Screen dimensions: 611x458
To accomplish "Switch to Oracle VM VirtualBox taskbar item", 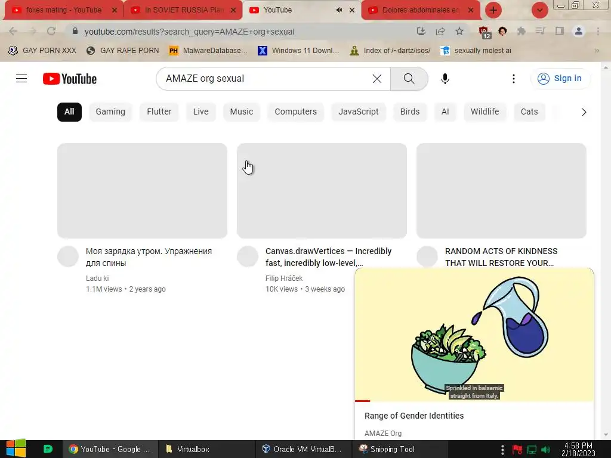I will [x=303, y=450].
